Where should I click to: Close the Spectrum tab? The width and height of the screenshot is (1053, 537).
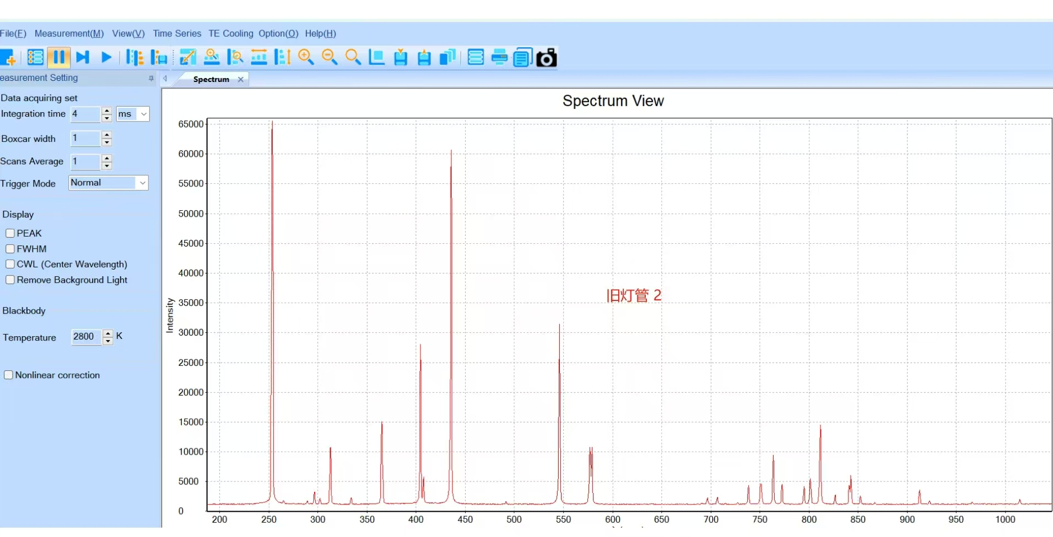coord(241,79)
